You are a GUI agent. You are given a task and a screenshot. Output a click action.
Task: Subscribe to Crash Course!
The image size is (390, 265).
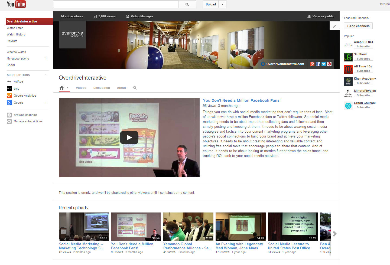pos(363,107)
